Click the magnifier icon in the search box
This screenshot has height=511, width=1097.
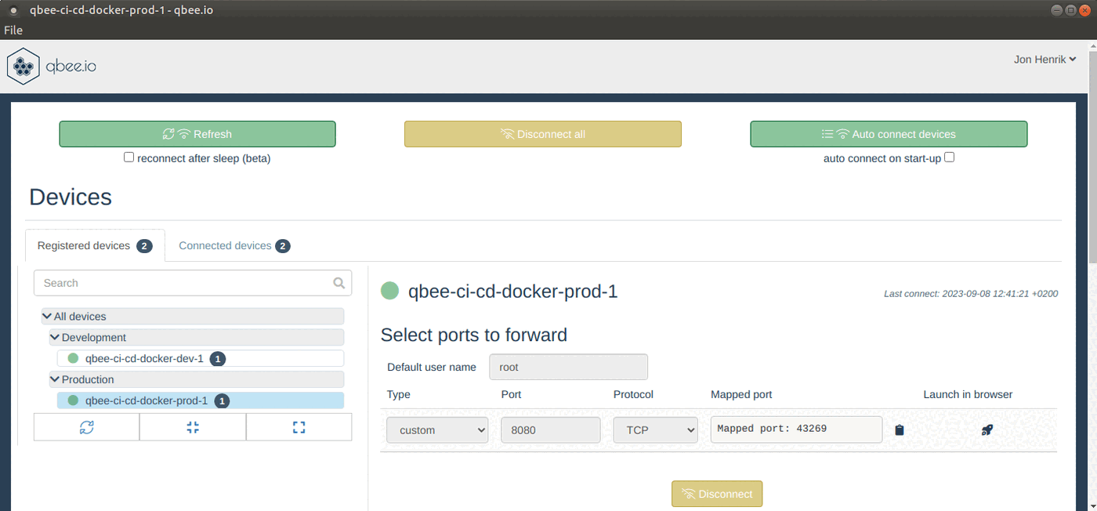339,282
